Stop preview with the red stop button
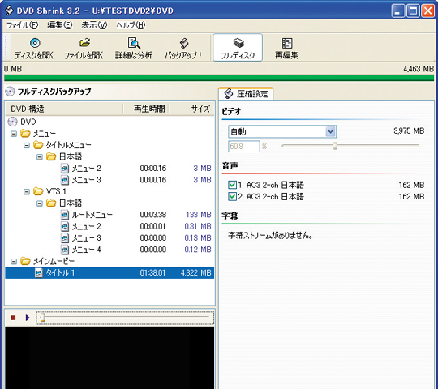This screenshot has height=389, width=438. coord(13,318)
